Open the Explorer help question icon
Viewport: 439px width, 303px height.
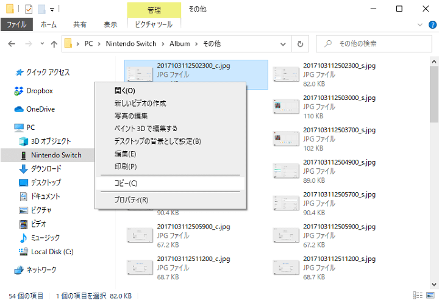click(x=432, y=24)
